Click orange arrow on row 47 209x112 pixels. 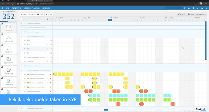(51, 91)
